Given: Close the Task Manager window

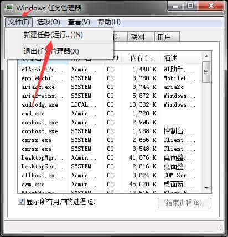Looking at the screenshot, I should click(211, 6).
